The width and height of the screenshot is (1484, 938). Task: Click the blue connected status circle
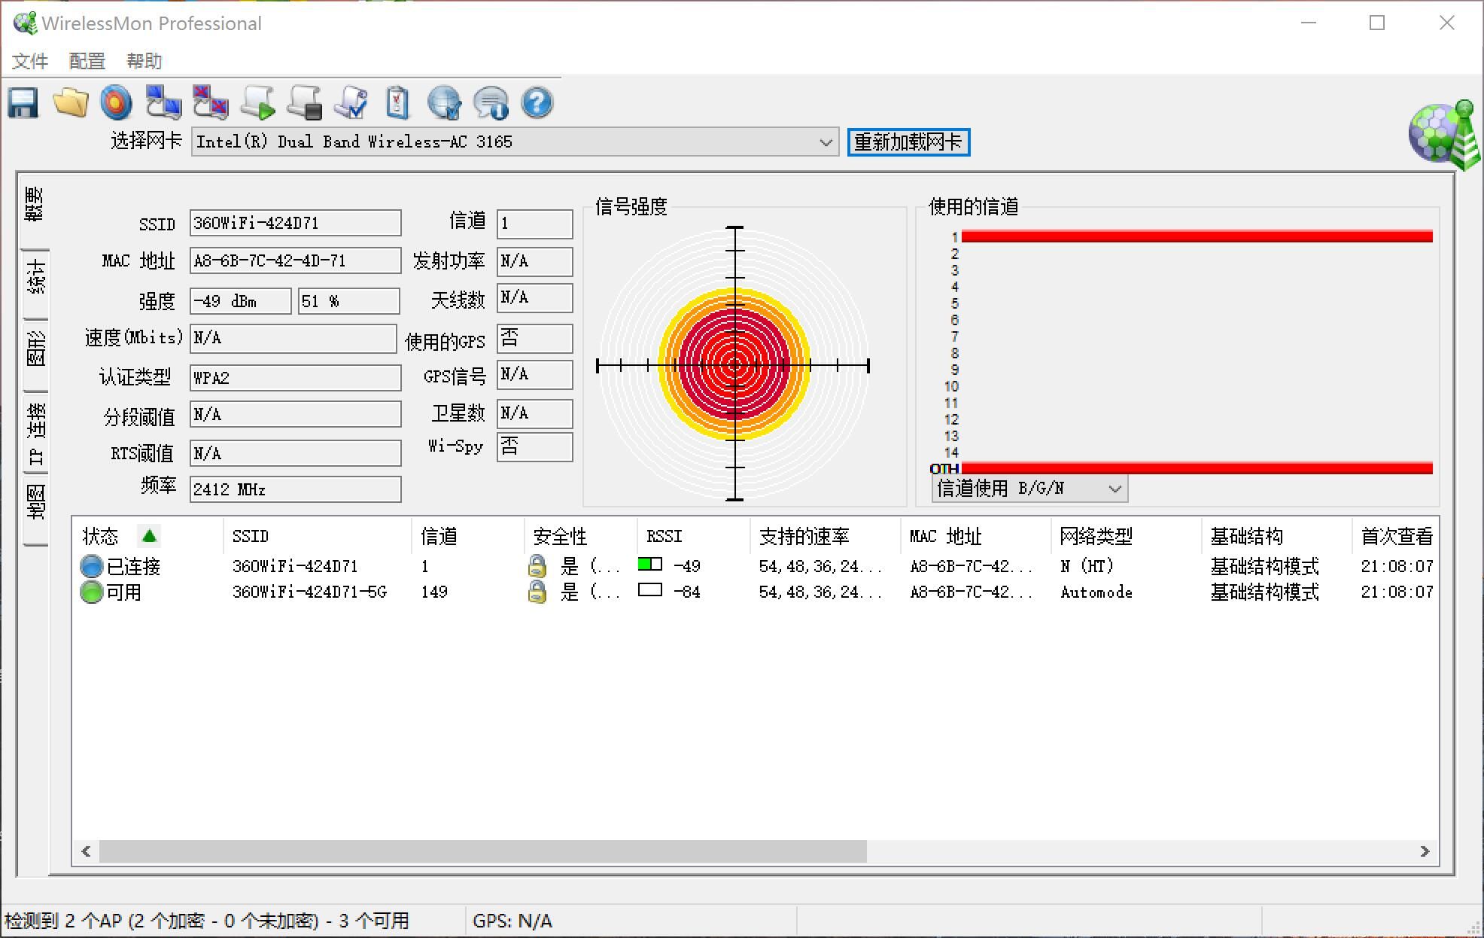[91, 566]
